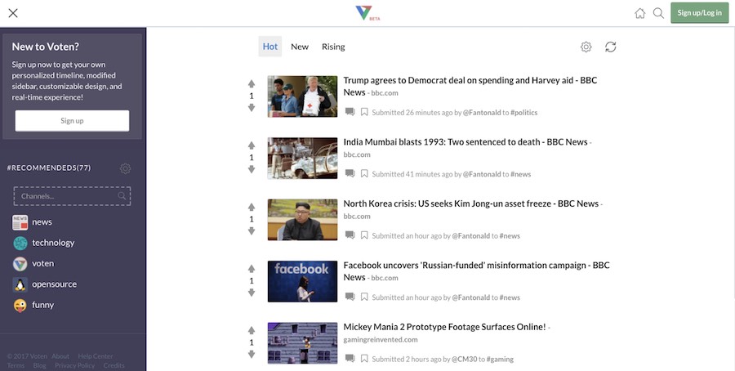Select the Rising tab
The image size is (735, 371).
click(333, 47)
